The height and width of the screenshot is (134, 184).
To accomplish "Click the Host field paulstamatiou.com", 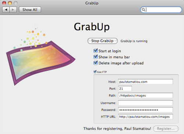I will pos(145,82).
